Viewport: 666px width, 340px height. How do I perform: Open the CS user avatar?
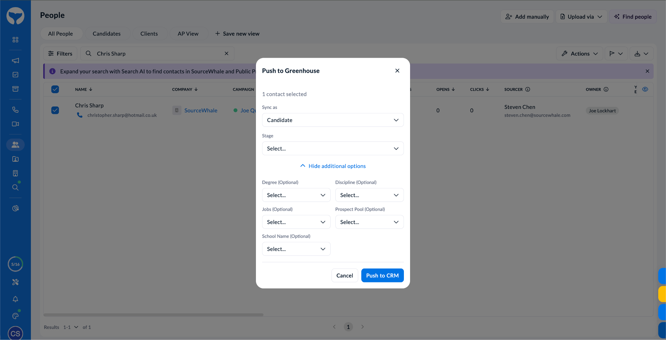click(15, 333)
